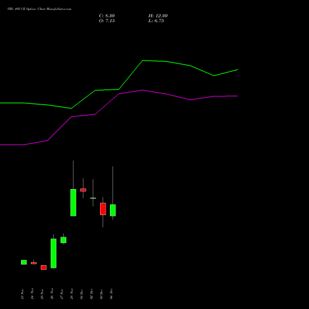Select the green candle for 27 Nov
Image resolution: width=309 pixels, height=309 pixels.
(64, 240)
